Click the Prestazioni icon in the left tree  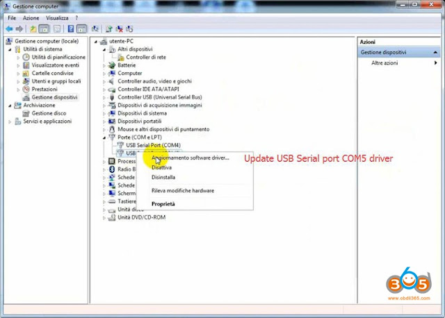click(x=26, y=89)
